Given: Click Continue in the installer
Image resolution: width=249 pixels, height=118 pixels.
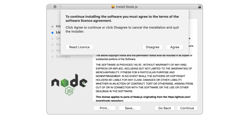Looking at the screenshot, I should coord(187,108).
